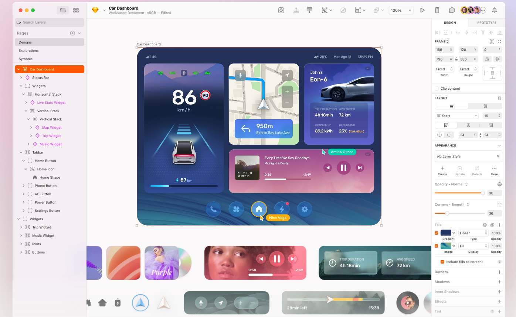The image size is (516, 317).
Task: Disable the Gradient fill checkbox
Action: (x=437, y=233)
